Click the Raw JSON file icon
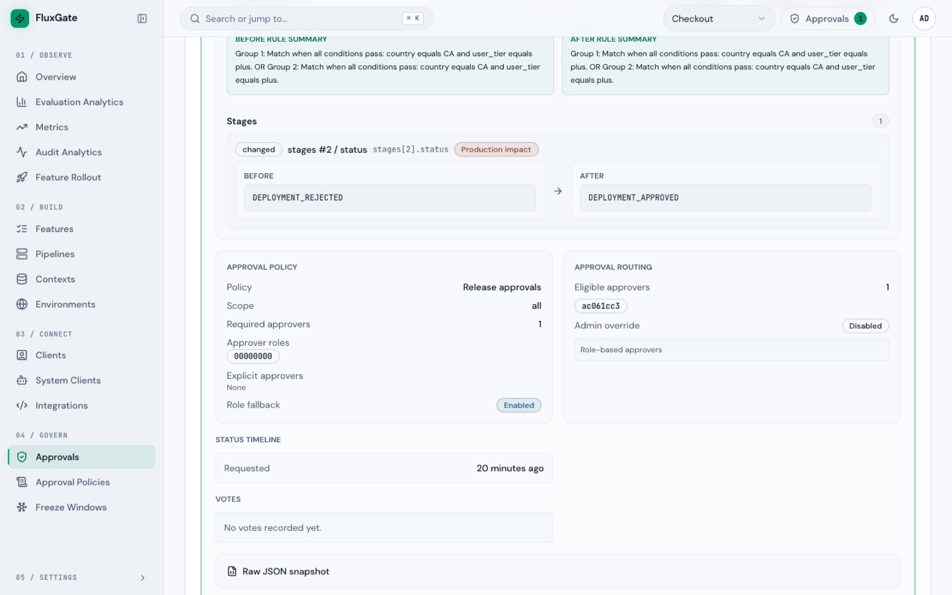Screen dimensions: 952x595 click(232, 571)
